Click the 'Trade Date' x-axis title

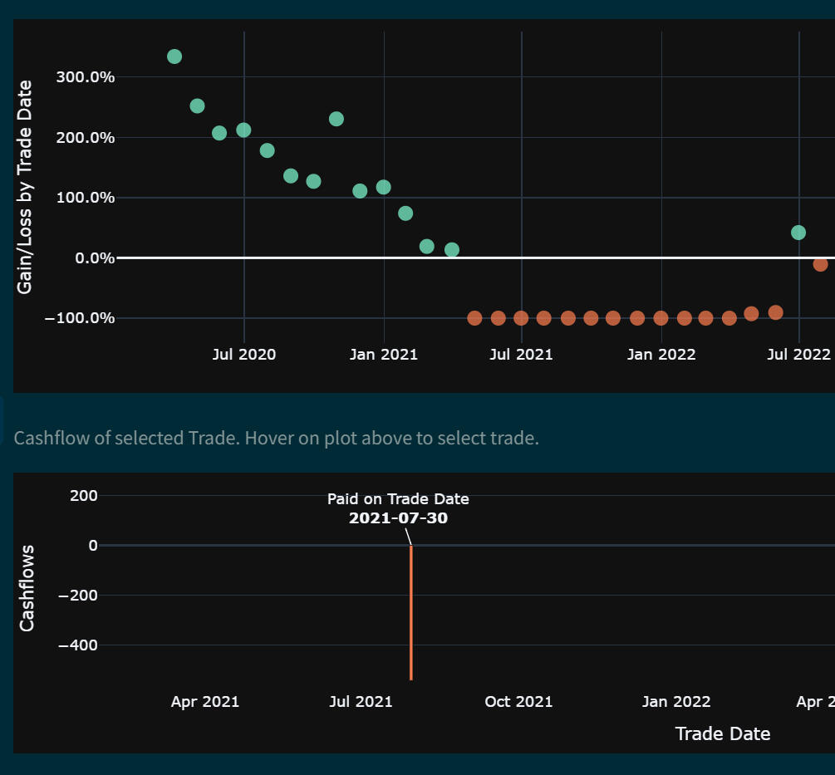[x=722, y=733]
